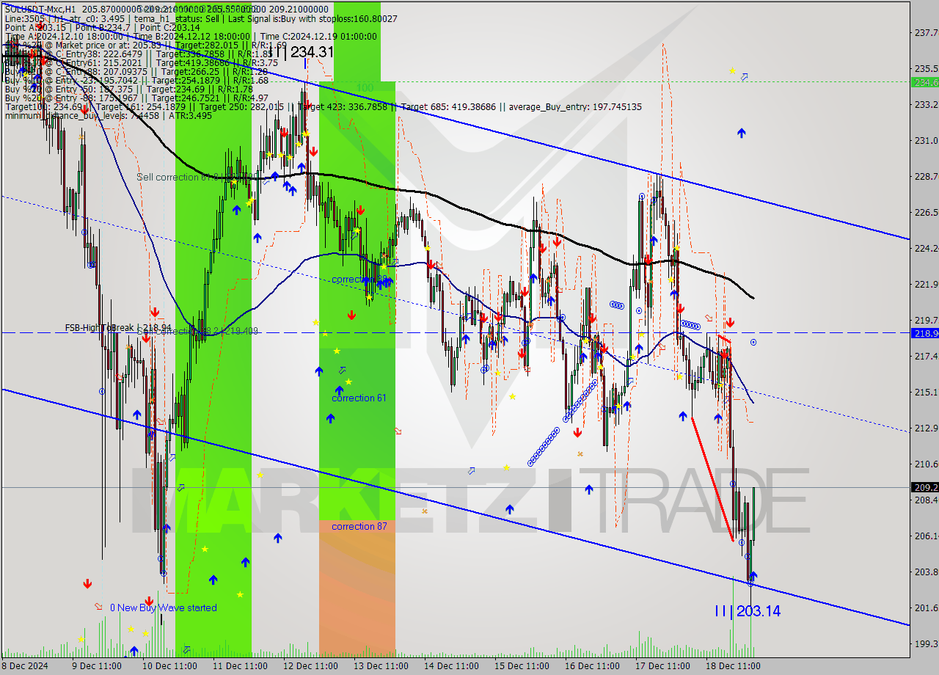Click the 'correction 87' label
Viewport: 939px width, 675px height.
pos(359,527)
